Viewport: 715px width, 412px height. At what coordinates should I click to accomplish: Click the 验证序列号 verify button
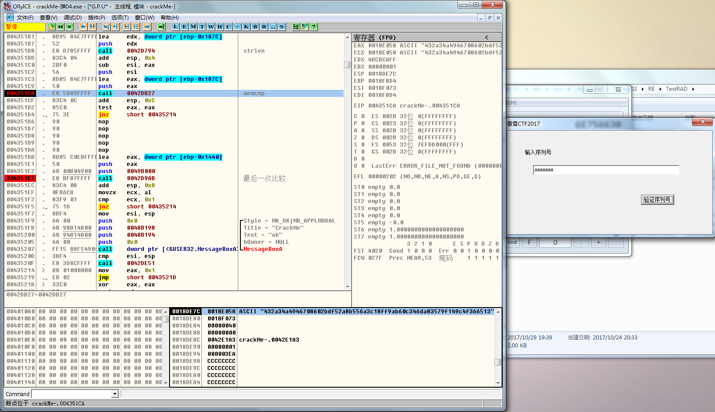657,200
